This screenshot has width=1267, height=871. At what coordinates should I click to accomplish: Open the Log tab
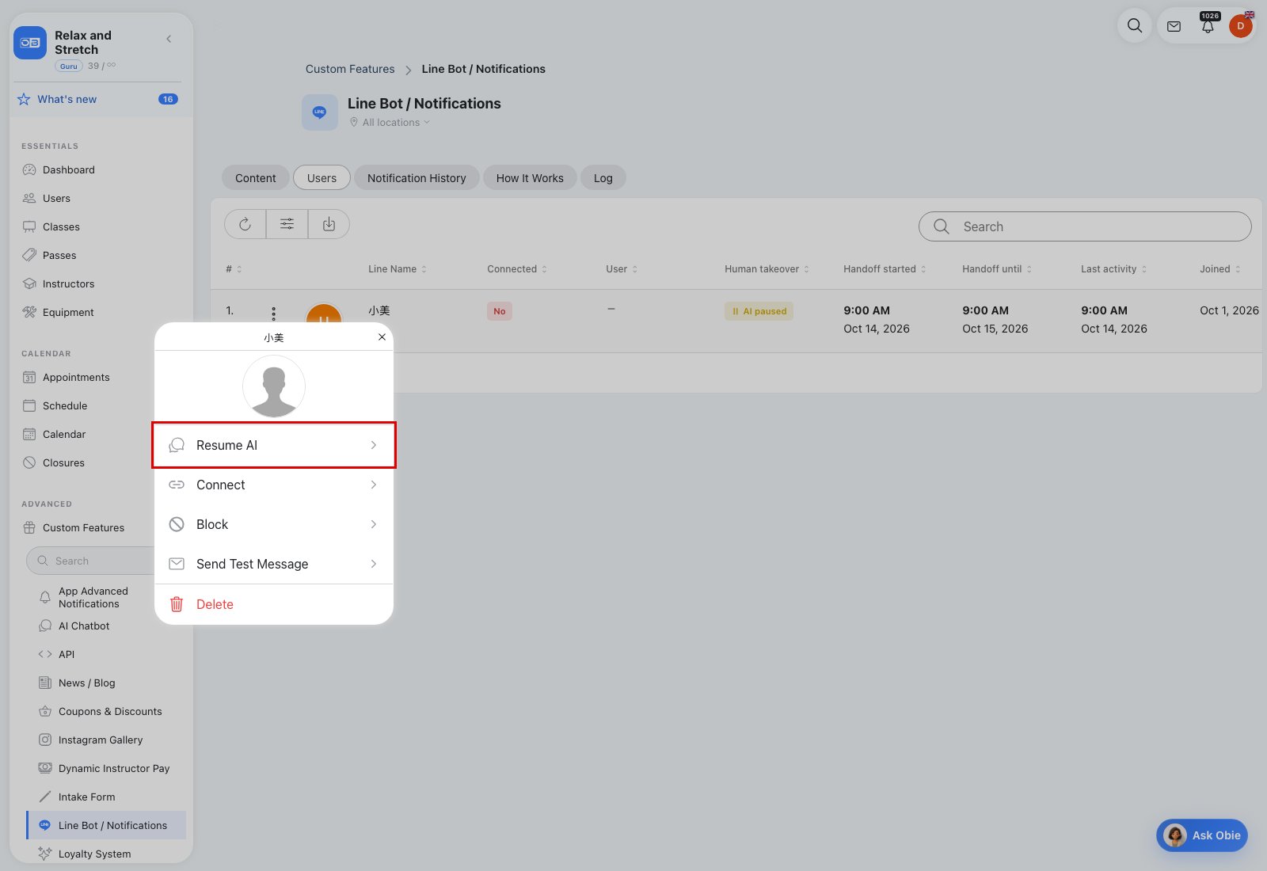603,178
